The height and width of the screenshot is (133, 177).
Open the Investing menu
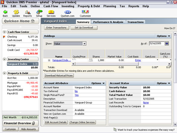coord(68,6)
